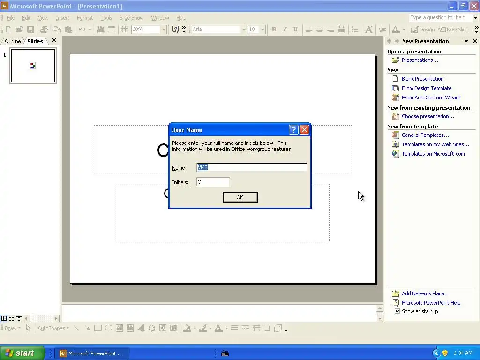
Task: Select the Arrow drawing tool
Action: [87, 328]
